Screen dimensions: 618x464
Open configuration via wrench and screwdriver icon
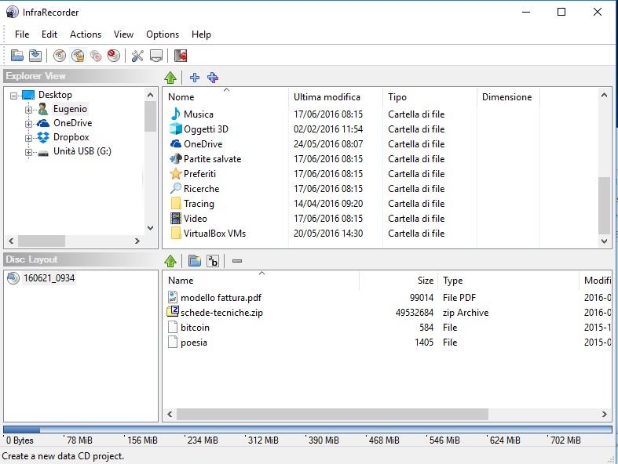[137, 56]
